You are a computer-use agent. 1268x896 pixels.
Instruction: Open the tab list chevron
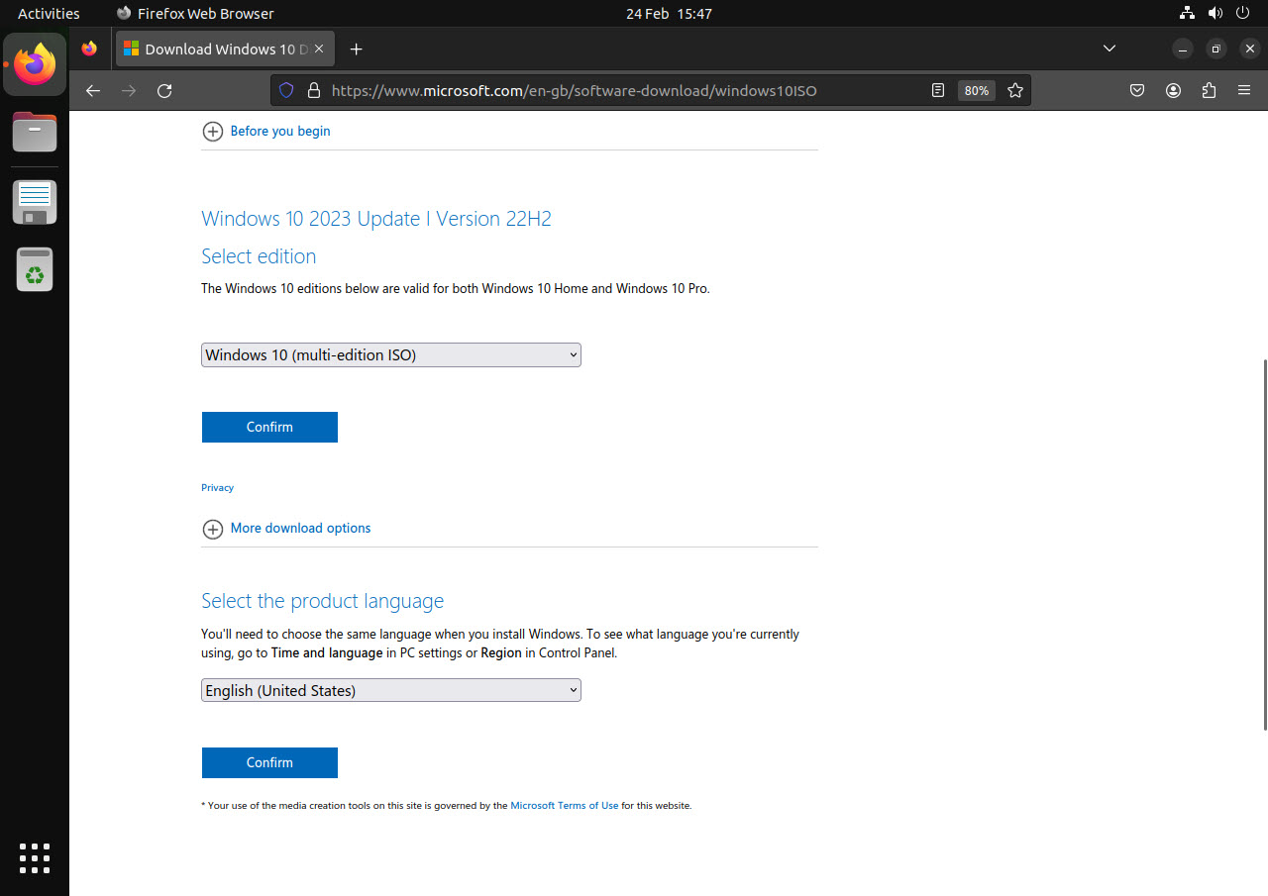1109,49
